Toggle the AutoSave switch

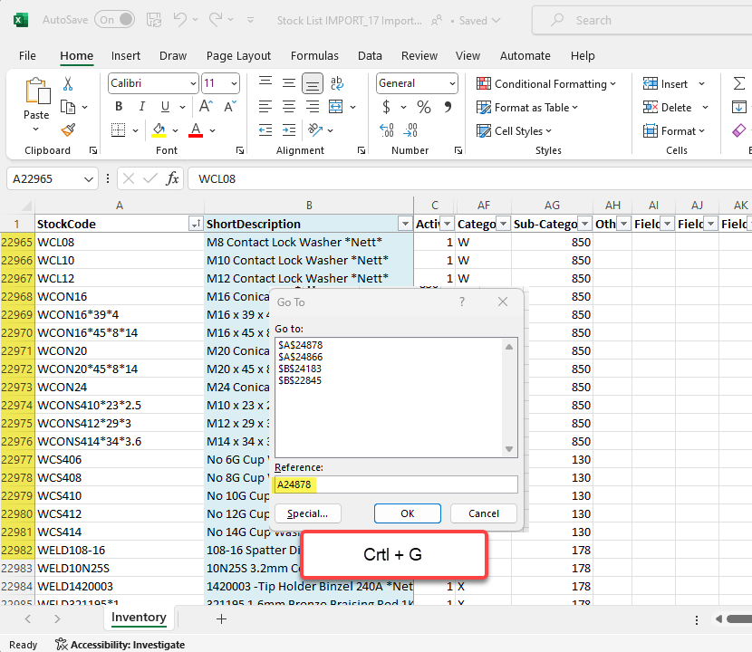pos(114,19)
